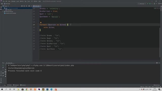Open the VCS menu
Image resolution: width=162 pixels, height=91 pixels.
32,1
